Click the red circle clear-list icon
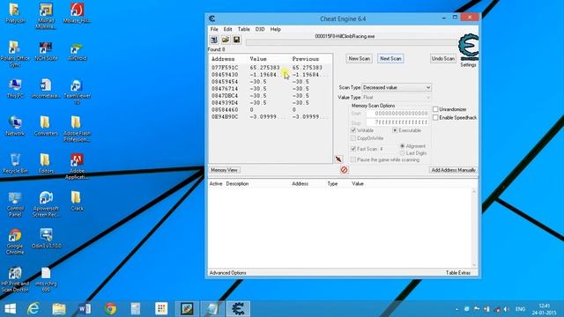Viewport: 564px width, 317px height. (344, 170)
